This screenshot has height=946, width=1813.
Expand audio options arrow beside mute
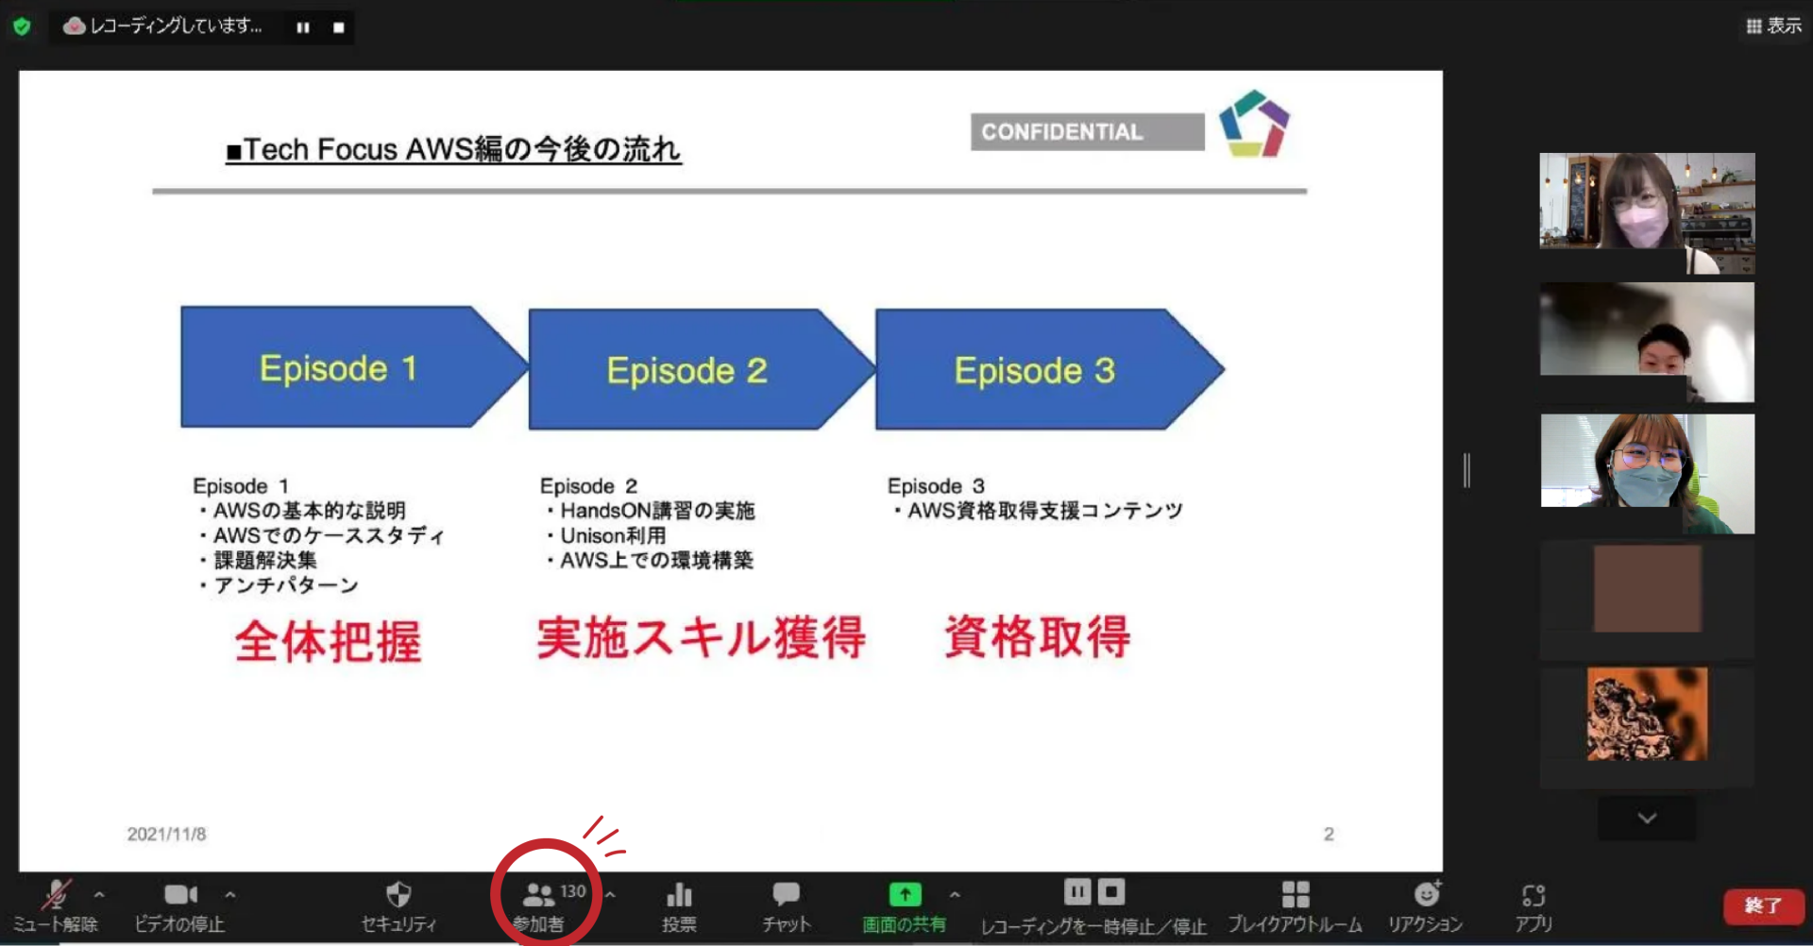click(x=99, y=894)
